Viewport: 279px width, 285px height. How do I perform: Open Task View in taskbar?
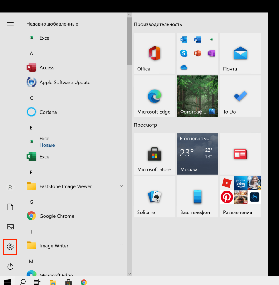click(x=37, y=282)
